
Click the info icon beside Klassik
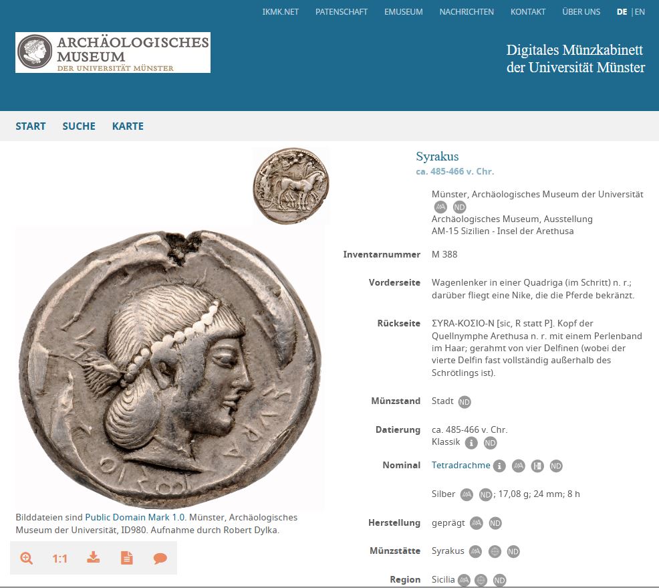[x=471, y=443]
